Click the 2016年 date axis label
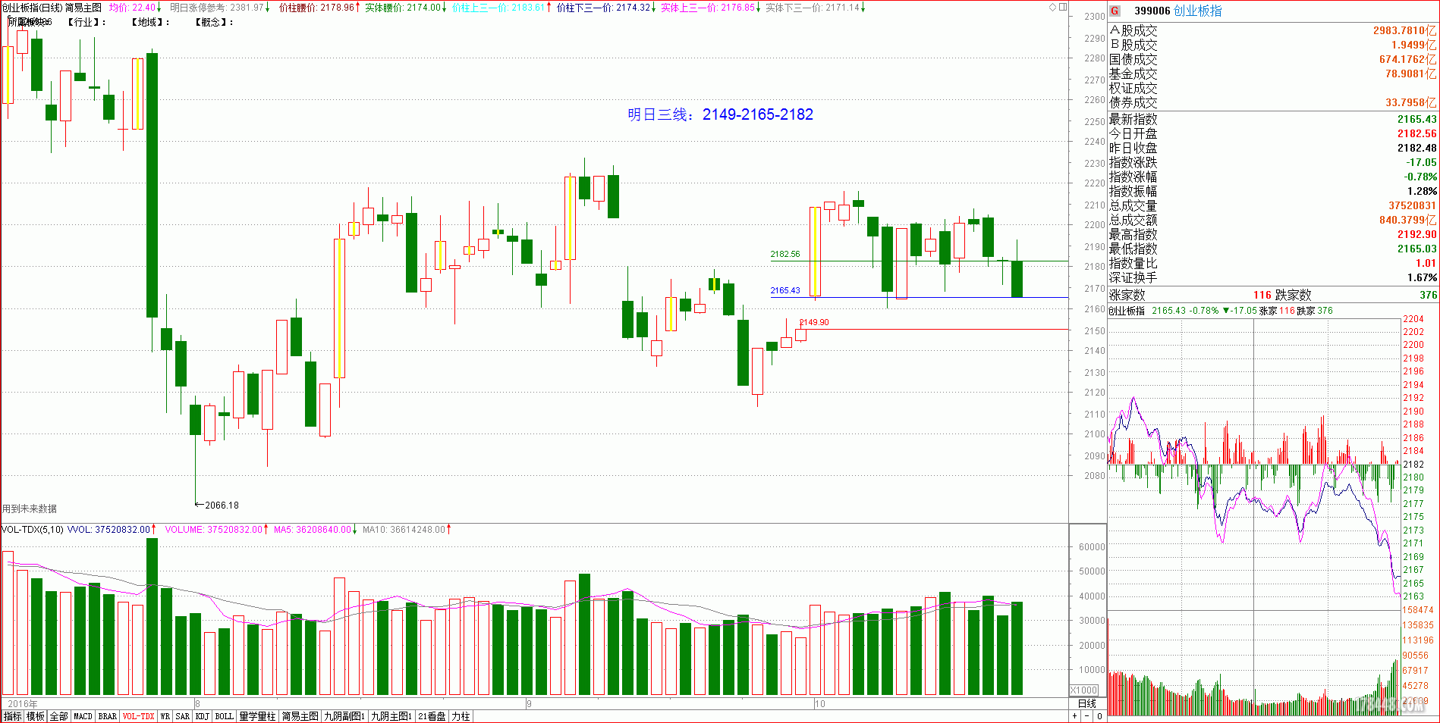1440x723 pixels. (x=23, y=704)
